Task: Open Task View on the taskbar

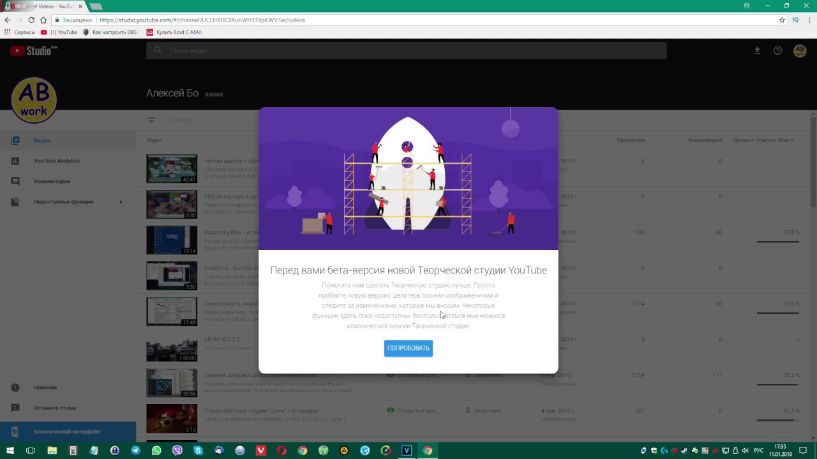Action: pyautogui.click(x=31, y=451)
